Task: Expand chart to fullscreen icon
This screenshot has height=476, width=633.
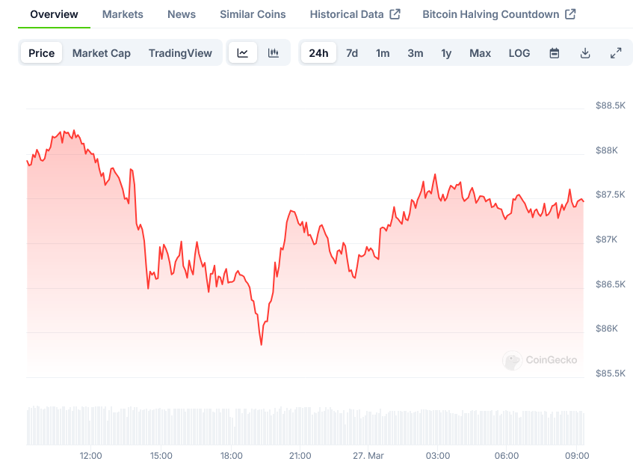Action: click(616, 53)
